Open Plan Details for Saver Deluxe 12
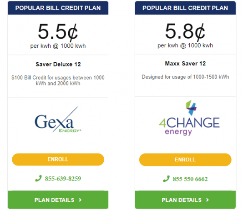The width and height of the screenshot is (243, 210). pos(58,200)
